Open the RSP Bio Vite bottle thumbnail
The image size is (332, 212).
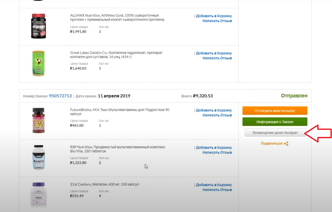point(39,157)
